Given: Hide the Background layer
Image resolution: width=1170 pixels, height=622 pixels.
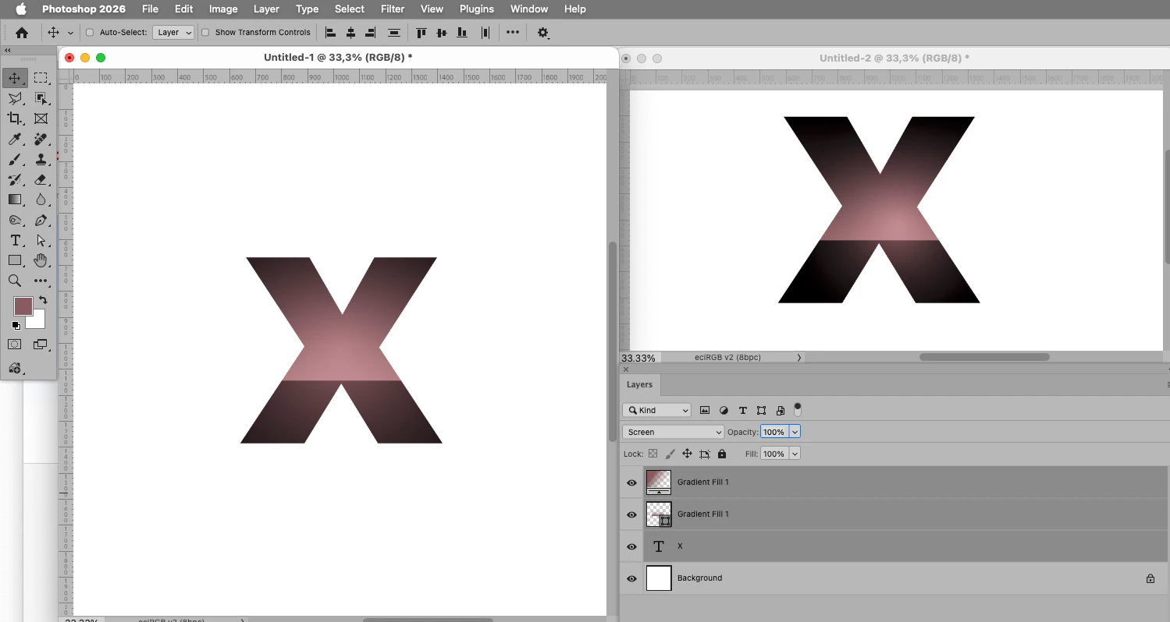Looking at the screenshot, I should coord(631,578).
